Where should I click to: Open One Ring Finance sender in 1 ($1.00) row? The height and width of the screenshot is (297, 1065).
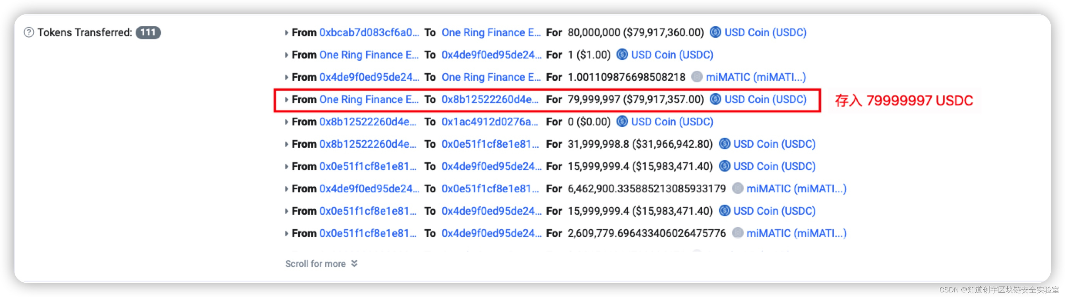[369, 55]
